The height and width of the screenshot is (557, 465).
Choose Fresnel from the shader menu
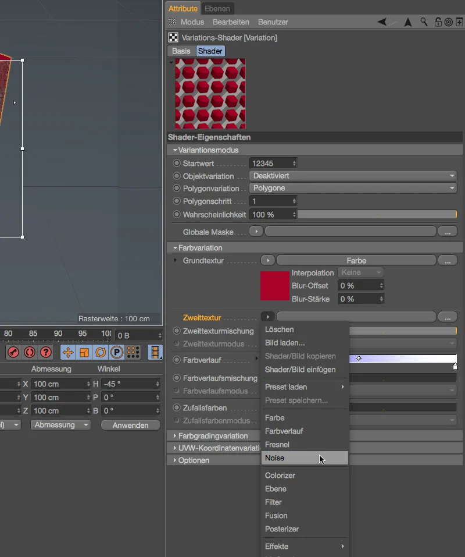305,445
